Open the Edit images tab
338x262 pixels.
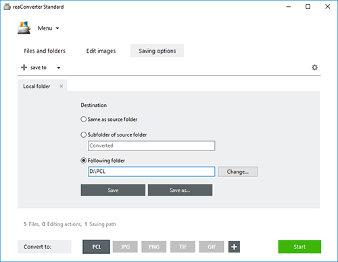pyautogui.click(x=101, y=51)
